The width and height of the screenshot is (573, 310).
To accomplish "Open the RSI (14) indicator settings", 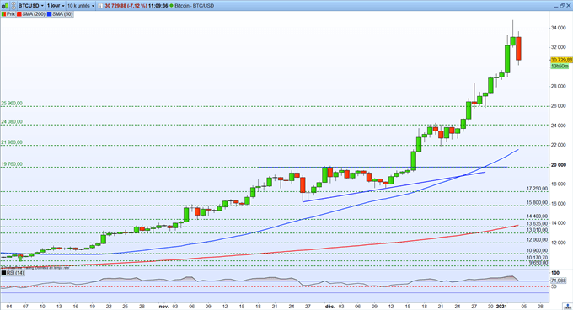I will (x=15, y=273).
